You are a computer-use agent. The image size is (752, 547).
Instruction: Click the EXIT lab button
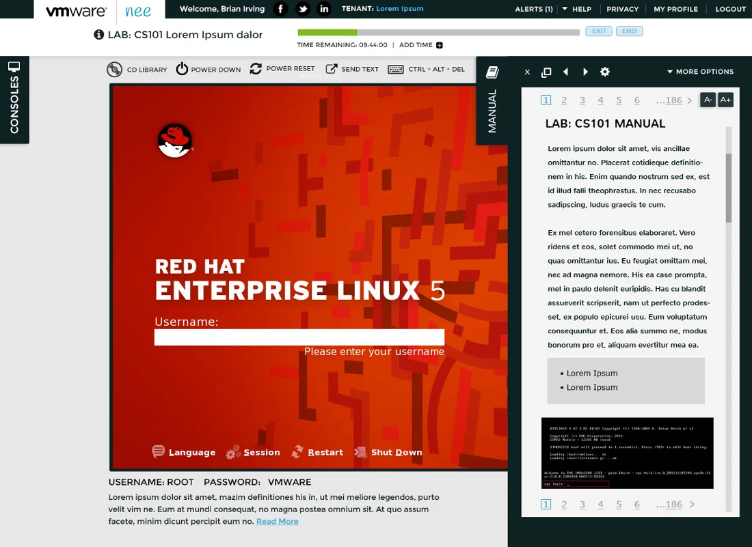pyautogui.click(x=599, y=31)
